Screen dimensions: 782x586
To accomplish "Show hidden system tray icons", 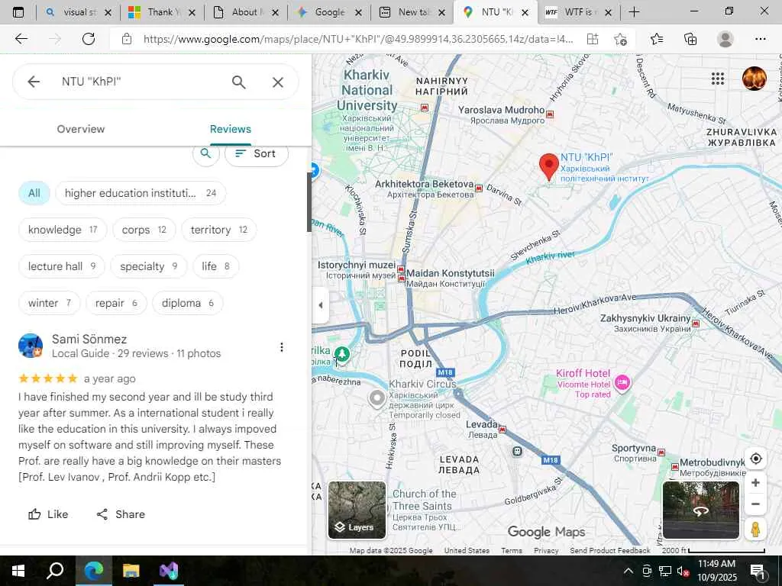I will (629, 571).
